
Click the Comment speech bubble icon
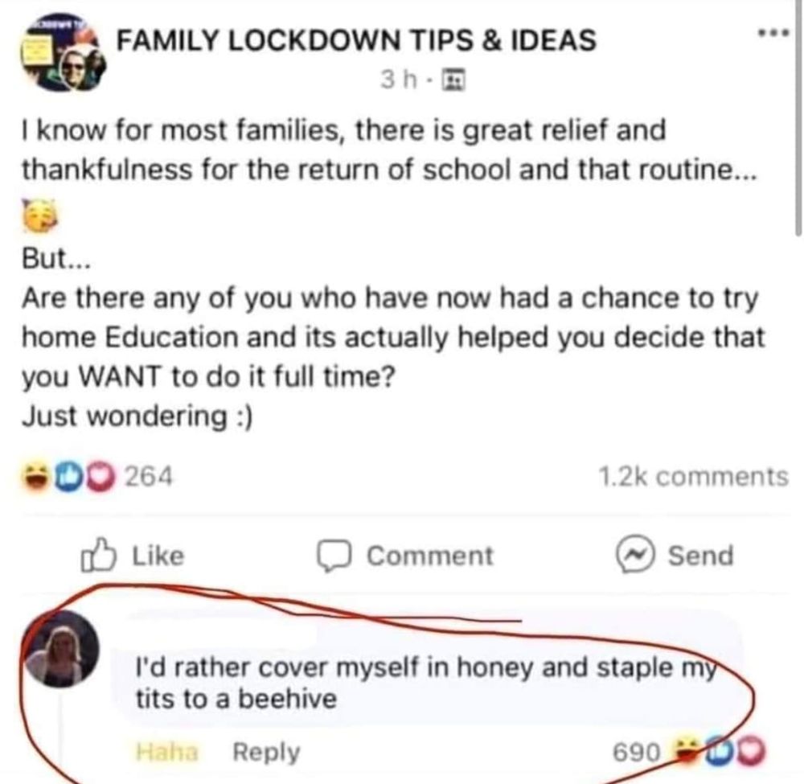coord(334,556)
